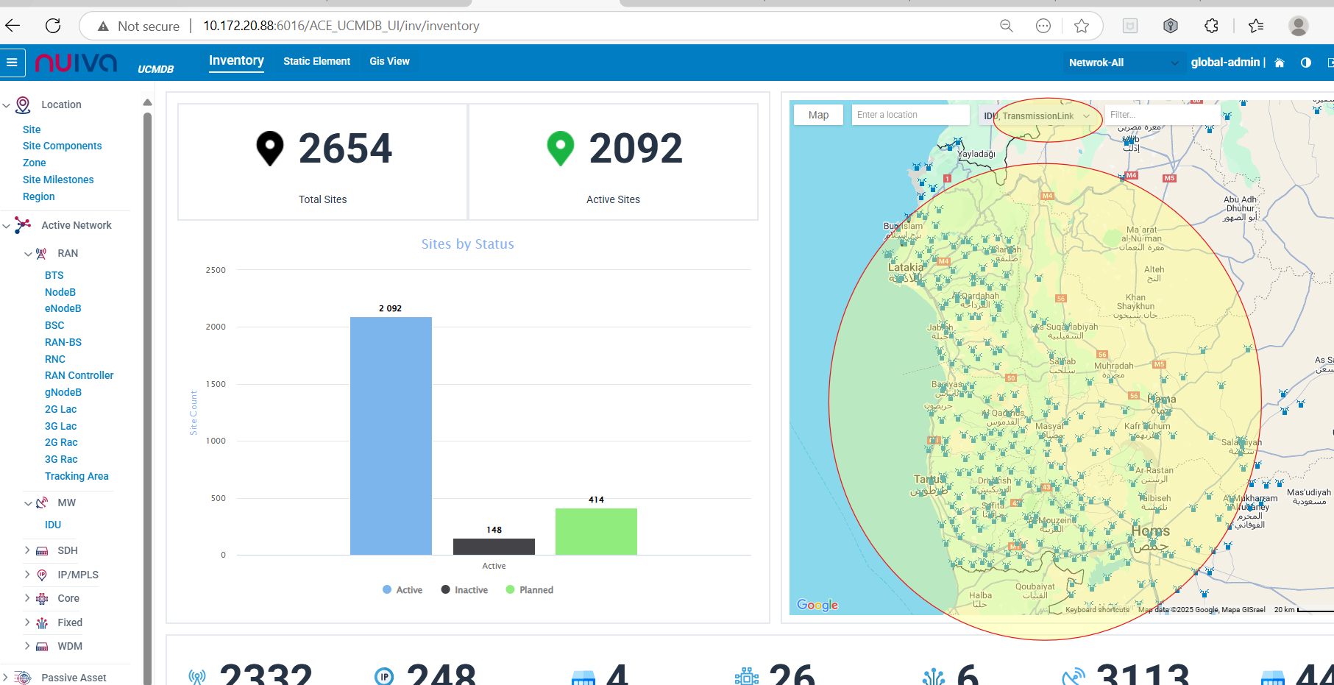The height and width of the screenshot is (685, 1334).
Task: Toggle the Planned series in chart legend
Action: click(530, 590)
